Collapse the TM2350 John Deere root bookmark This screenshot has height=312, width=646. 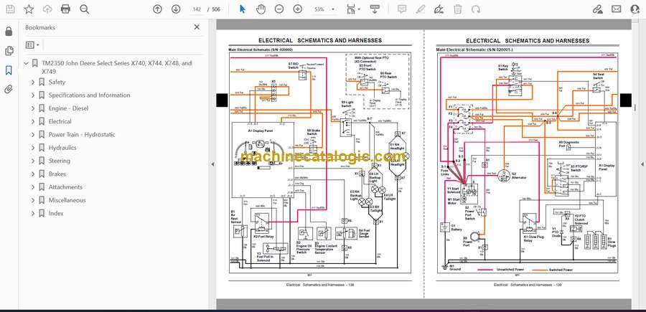(x=26, y=63)
